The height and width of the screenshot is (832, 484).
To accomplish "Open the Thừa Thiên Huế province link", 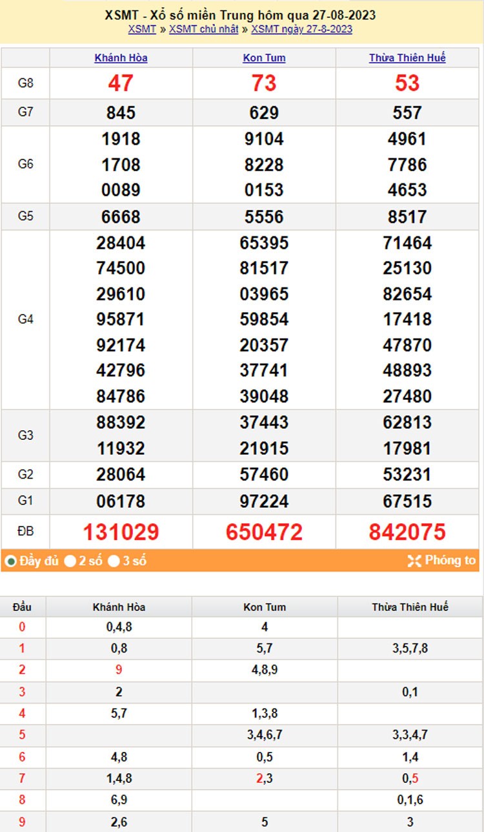I will [x=407, y=58].
